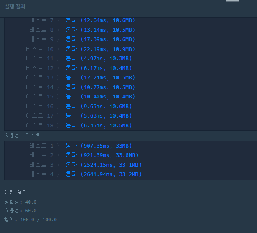Click 통과 (907.35ms, 33MB) efficiency result
Image resolution: width=257 pixels, height=233 pixels.
(x=99, y=146)
